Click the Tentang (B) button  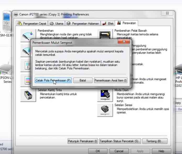[155, 141]
